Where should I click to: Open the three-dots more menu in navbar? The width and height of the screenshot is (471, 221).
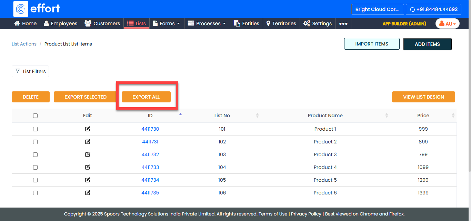point(343,23)
